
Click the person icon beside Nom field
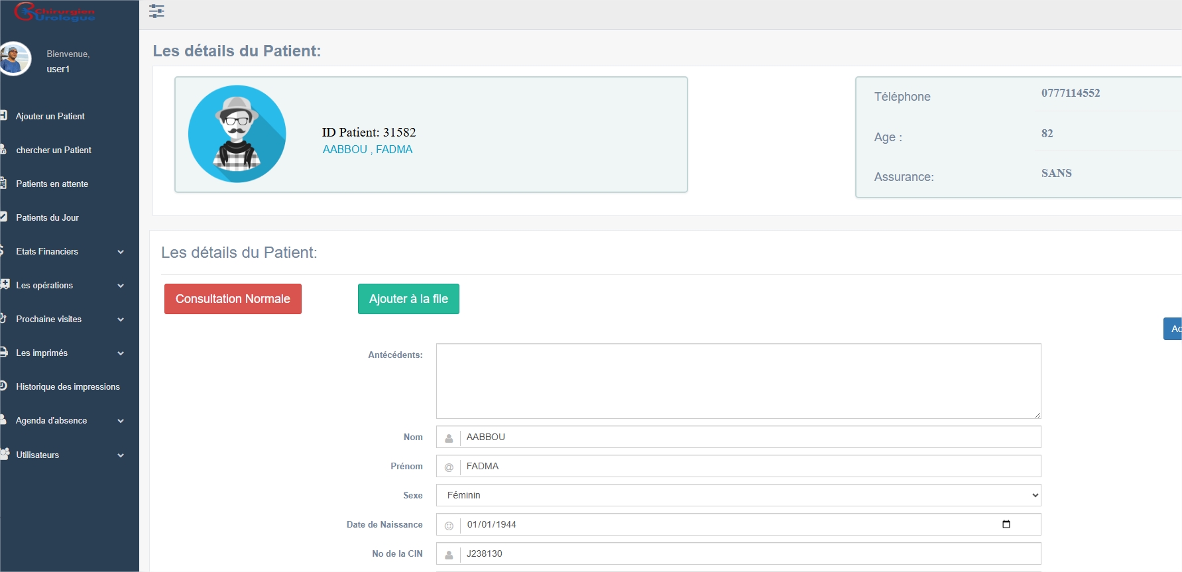point(449,437)
